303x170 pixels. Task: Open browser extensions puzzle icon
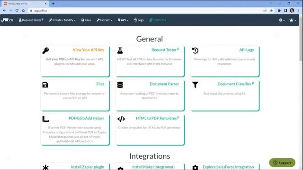[x=279, y=10]
